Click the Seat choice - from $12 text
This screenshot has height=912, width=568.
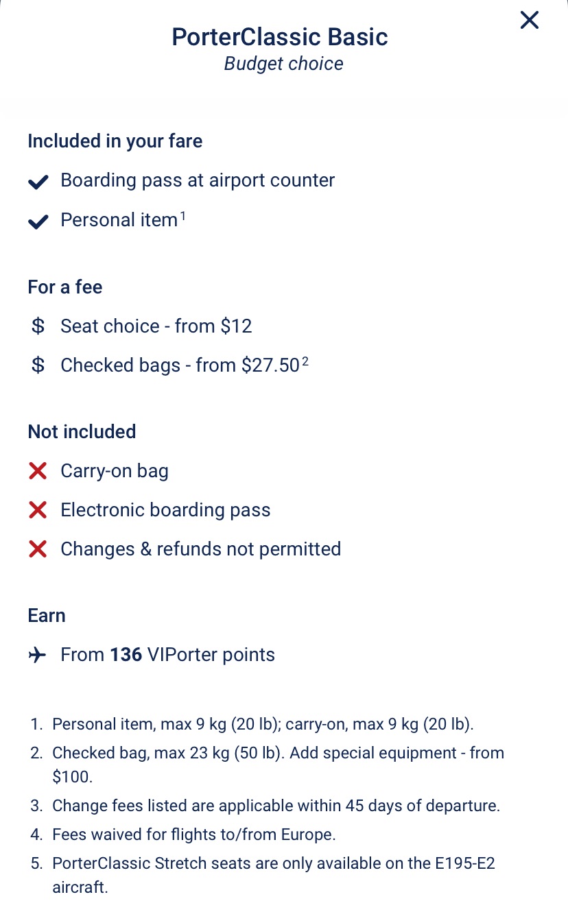point(156,326)
